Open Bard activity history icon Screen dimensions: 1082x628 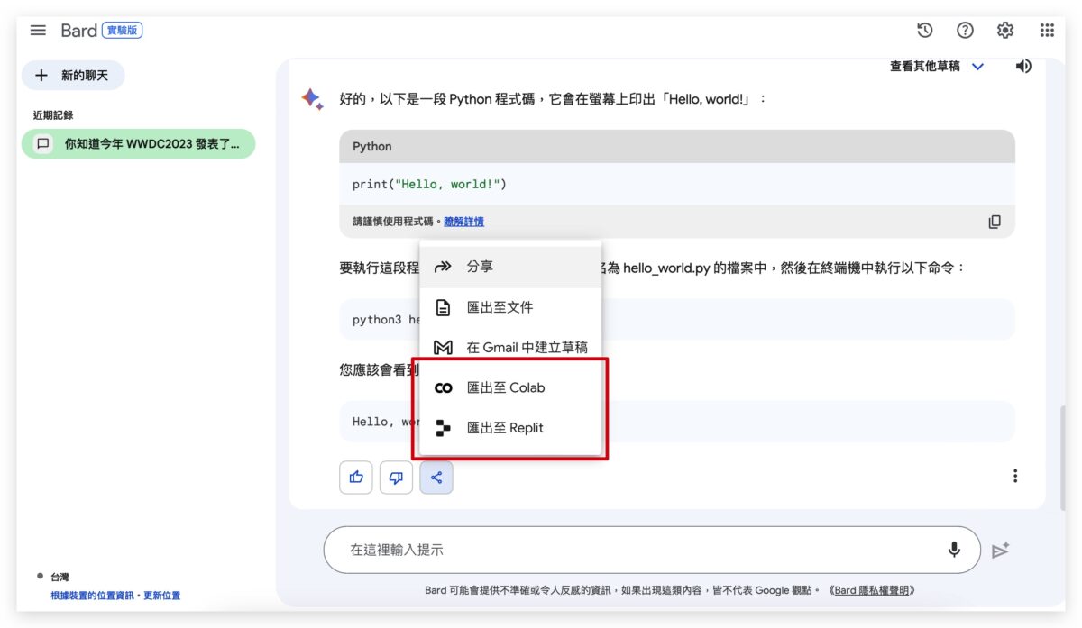coord(924,31)
